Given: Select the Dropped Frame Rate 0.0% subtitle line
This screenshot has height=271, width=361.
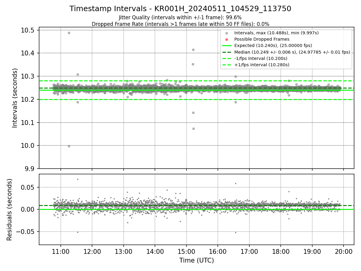Looking at the screenshot, I should [180, 24].
